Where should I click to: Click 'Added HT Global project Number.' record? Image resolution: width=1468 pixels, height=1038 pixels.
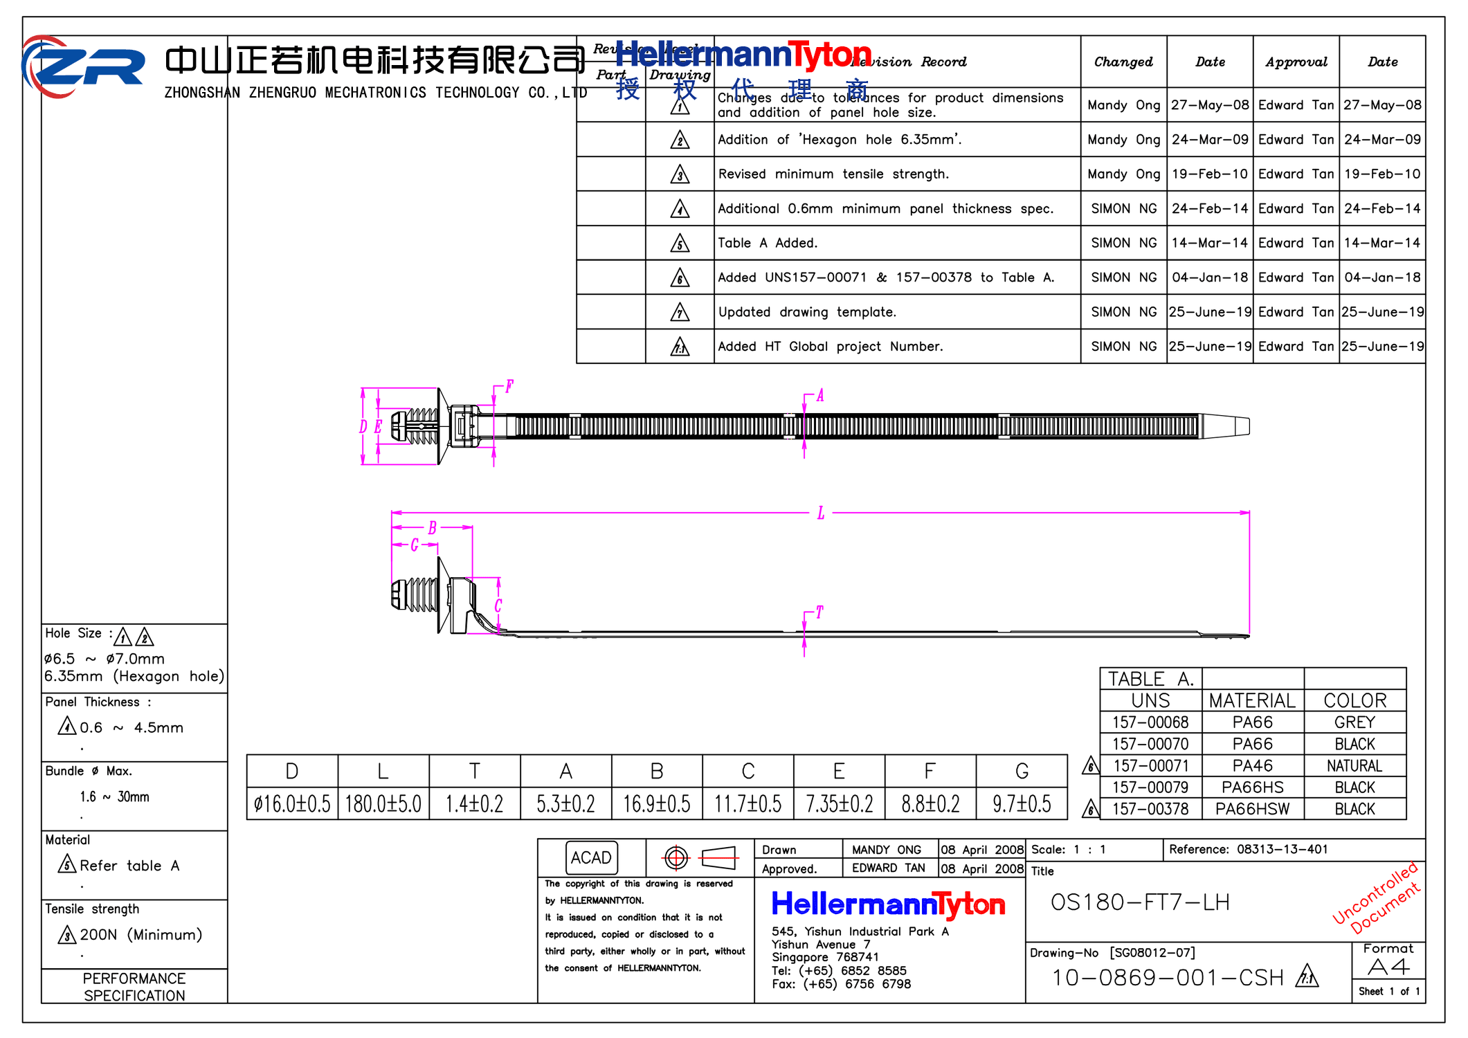point(831,347)
